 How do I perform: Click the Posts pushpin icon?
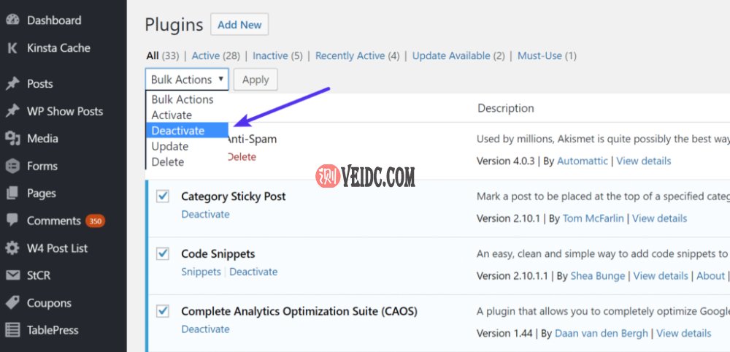pos(12,84)
